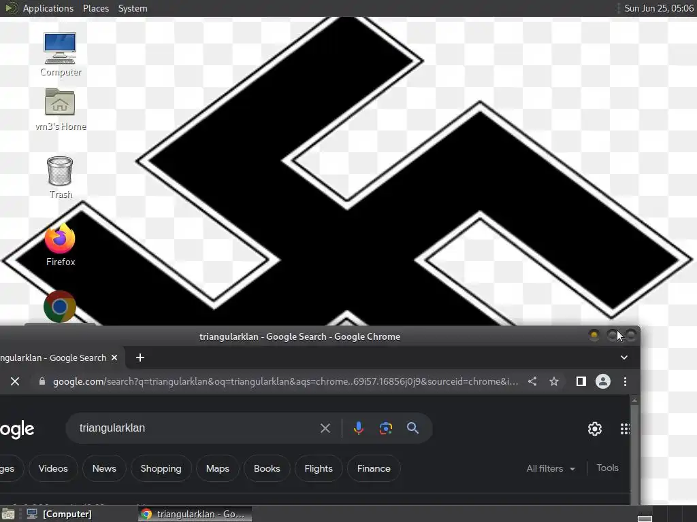
Task: Start a voice search with the microphone
Action: (358, 428)
